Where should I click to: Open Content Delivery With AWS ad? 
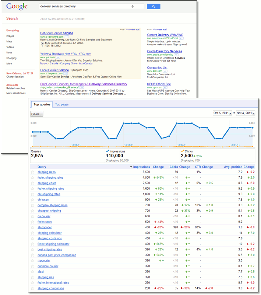(165, 35)
